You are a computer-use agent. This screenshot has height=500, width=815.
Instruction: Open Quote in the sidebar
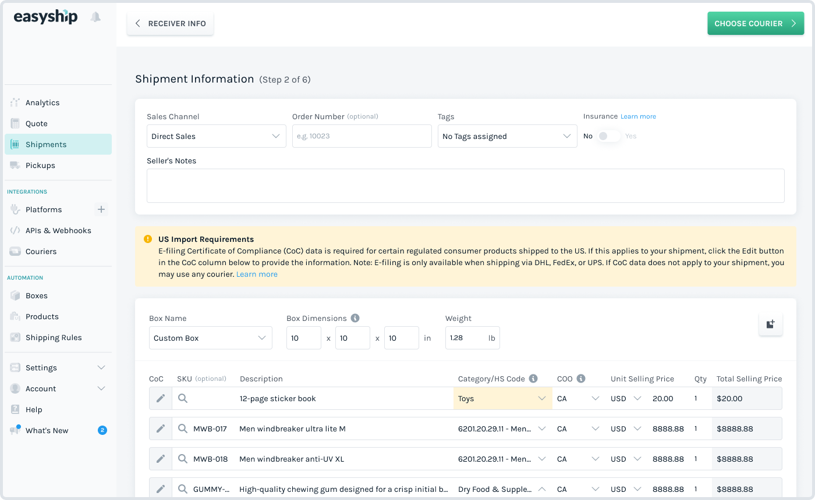[x=58, y=123]
